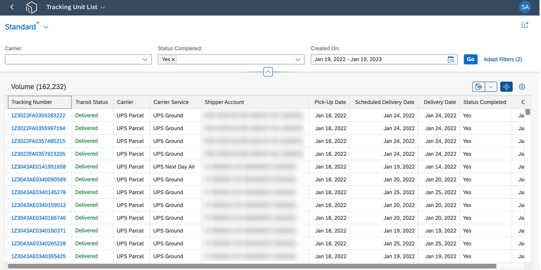541x270 pixels.
Task: Click the horizontal scrollbar under table
Action: point(252,266)
